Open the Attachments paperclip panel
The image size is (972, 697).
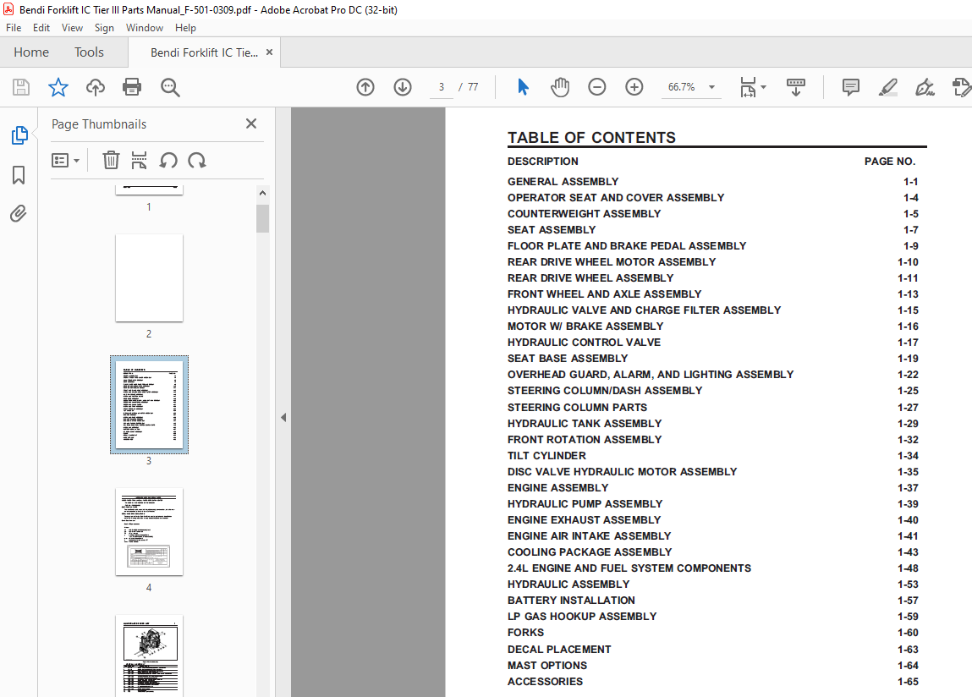(x=19, y=214)
